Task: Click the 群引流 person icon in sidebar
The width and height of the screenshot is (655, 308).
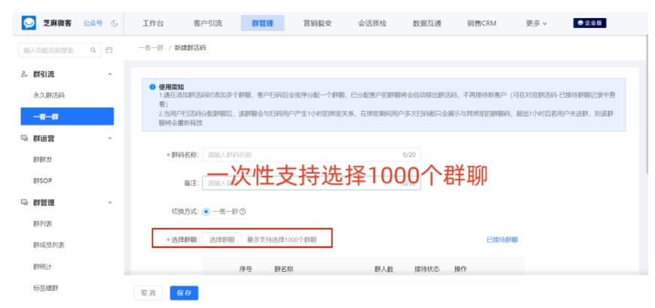Action: click(24, 74)
